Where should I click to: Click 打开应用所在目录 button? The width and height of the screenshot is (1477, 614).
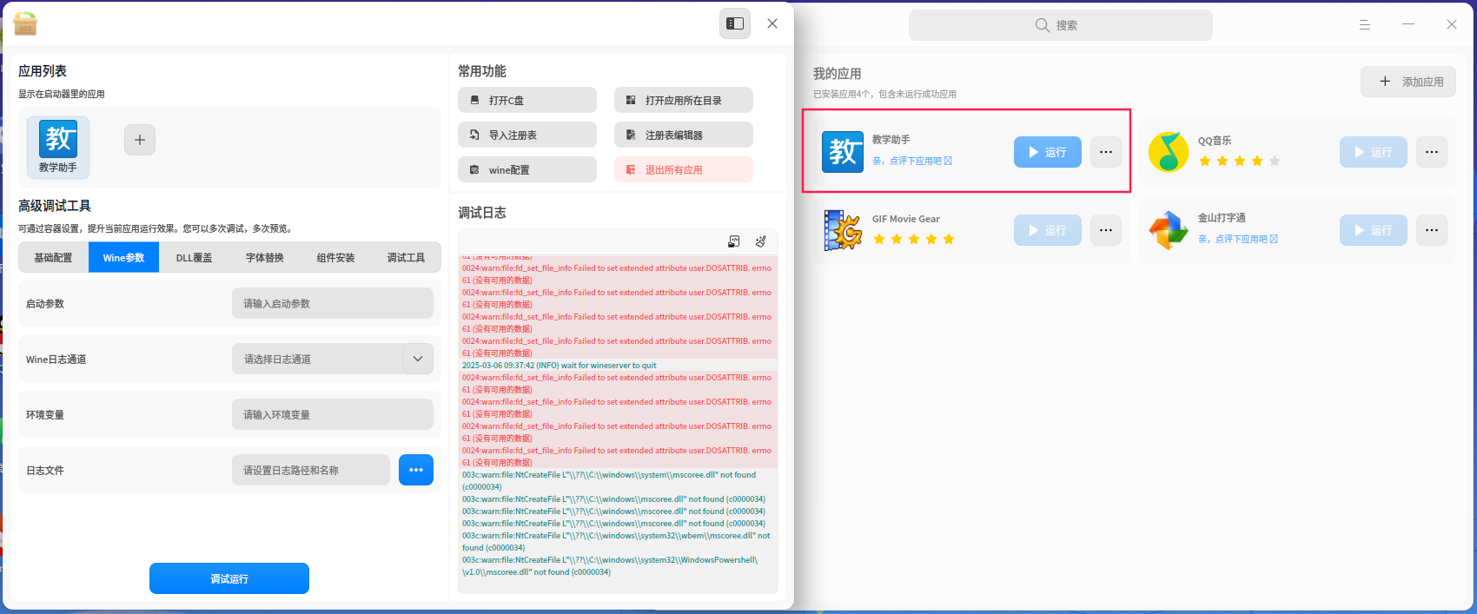pos(684,100)
